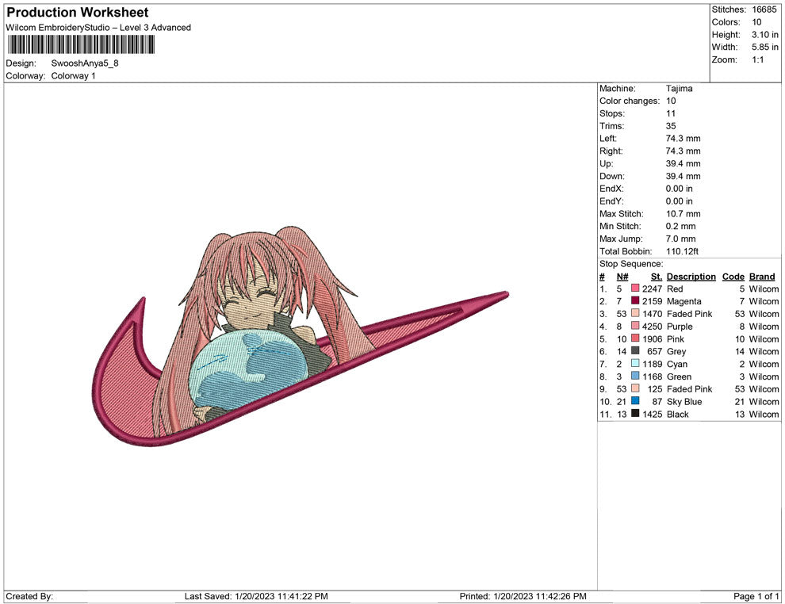This screenshot has height=604, width=785.
Task: Click stitch count '2247' in row 1
Action: [653, 289]
